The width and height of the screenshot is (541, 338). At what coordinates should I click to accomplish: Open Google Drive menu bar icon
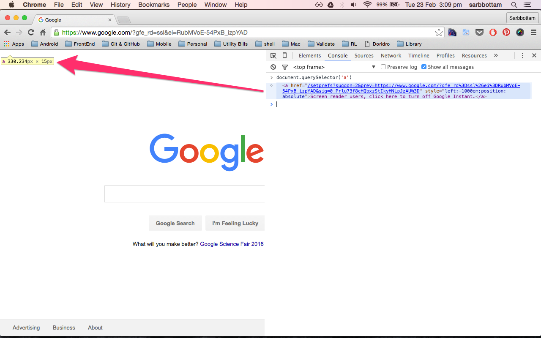[331, 5]
